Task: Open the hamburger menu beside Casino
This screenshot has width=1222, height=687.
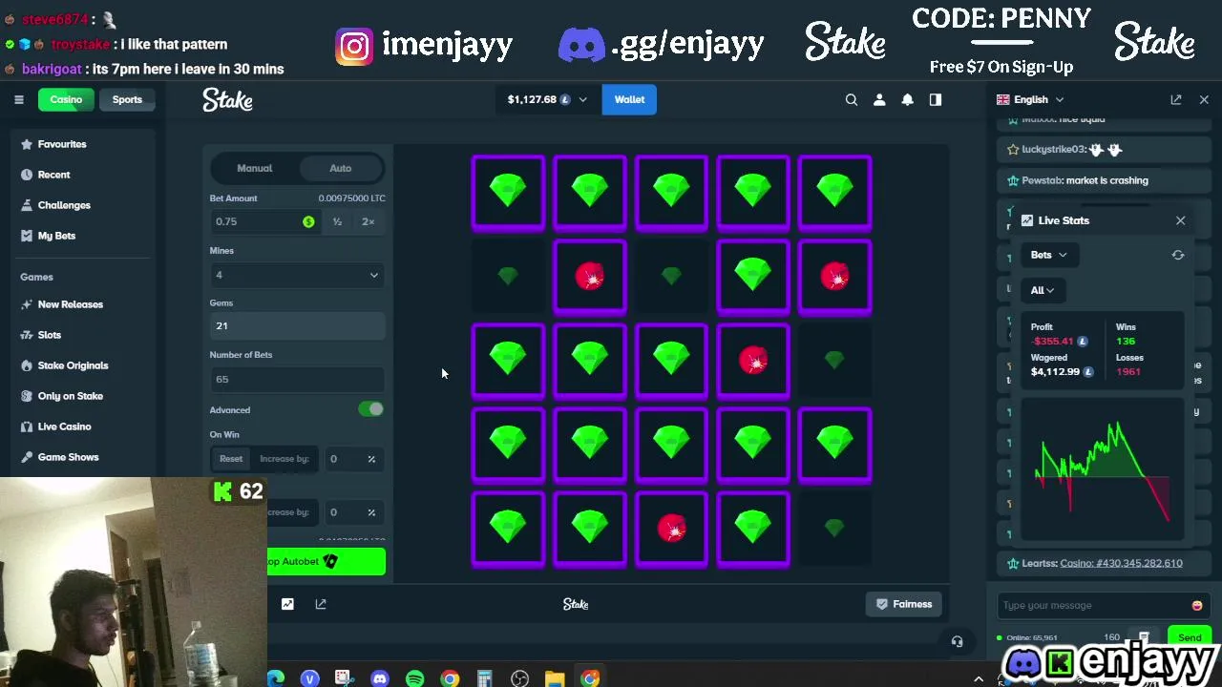Action: click(18, 99)
